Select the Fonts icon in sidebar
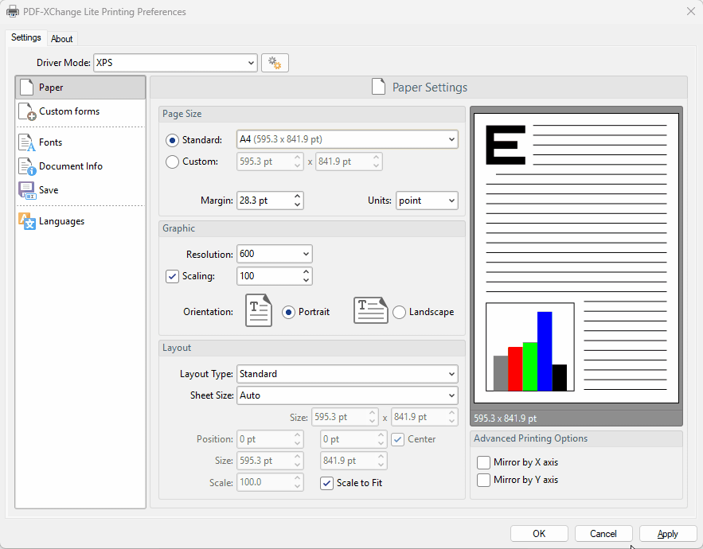703x549 pixels. point(27,142)
